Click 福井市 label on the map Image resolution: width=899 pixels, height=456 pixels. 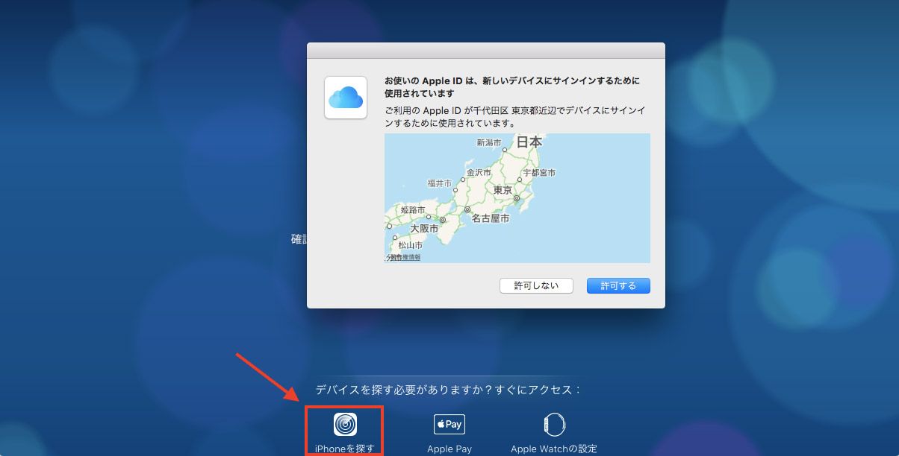click(439, 183)
